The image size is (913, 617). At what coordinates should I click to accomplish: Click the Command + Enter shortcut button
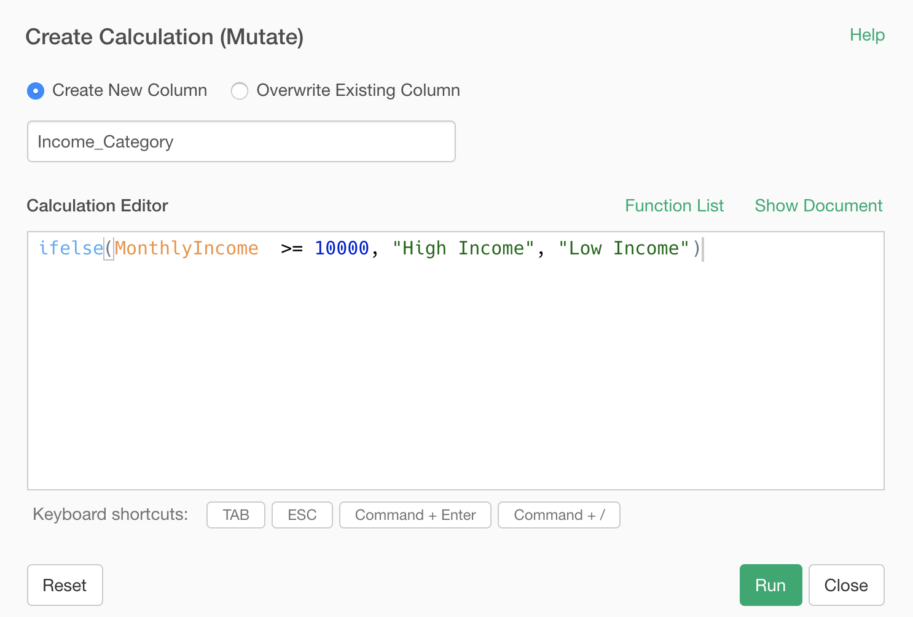pyautogui.click(x=415, y=515)
